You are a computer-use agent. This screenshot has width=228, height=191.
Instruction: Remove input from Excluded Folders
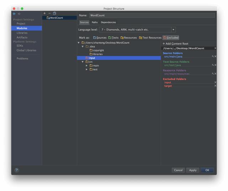(215, 82)
